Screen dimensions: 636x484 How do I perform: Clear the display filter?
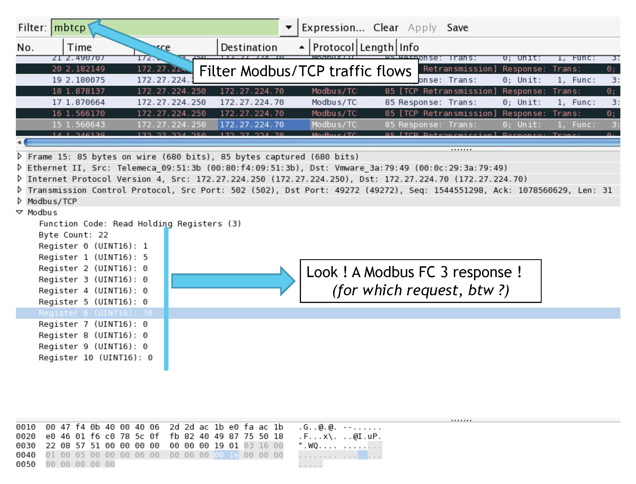385,28
